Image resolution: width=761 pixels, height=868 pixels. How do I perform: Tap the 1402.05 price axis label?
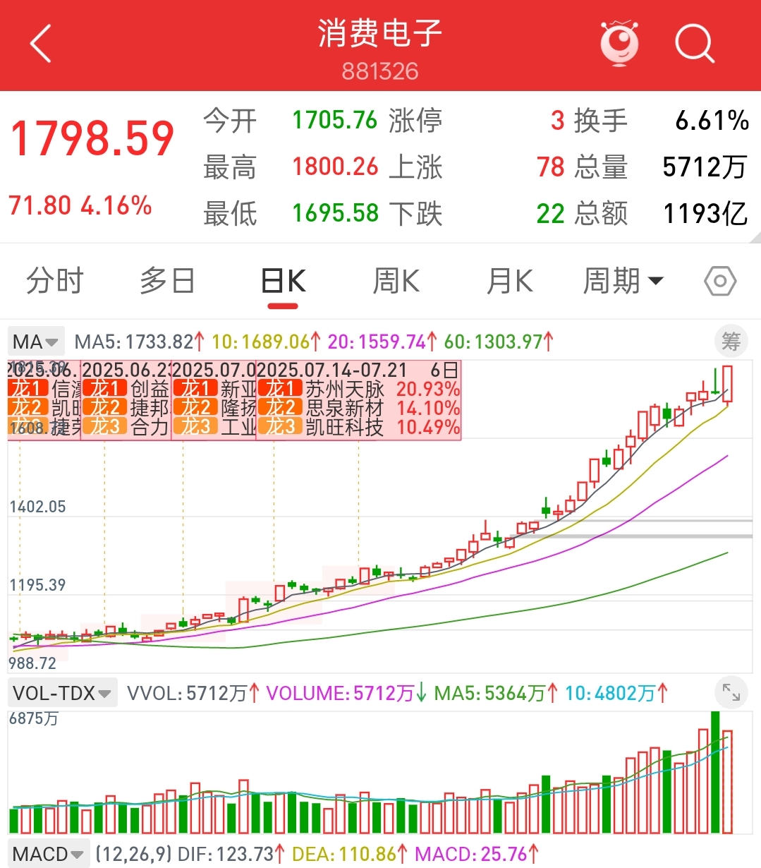[37, 507]
